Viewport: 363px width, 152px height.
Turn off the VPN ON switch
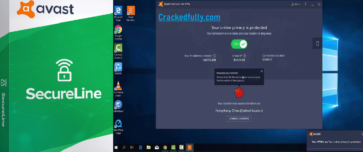[239, 44]
